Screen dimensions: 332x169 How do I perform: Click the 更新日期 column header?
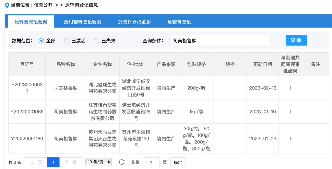pyautogui.click(x=263, y=64)
